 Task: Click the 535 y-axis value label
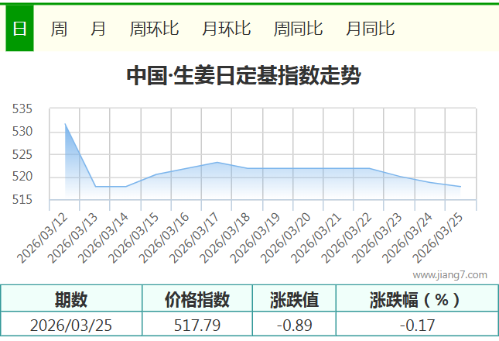[22, 109]
